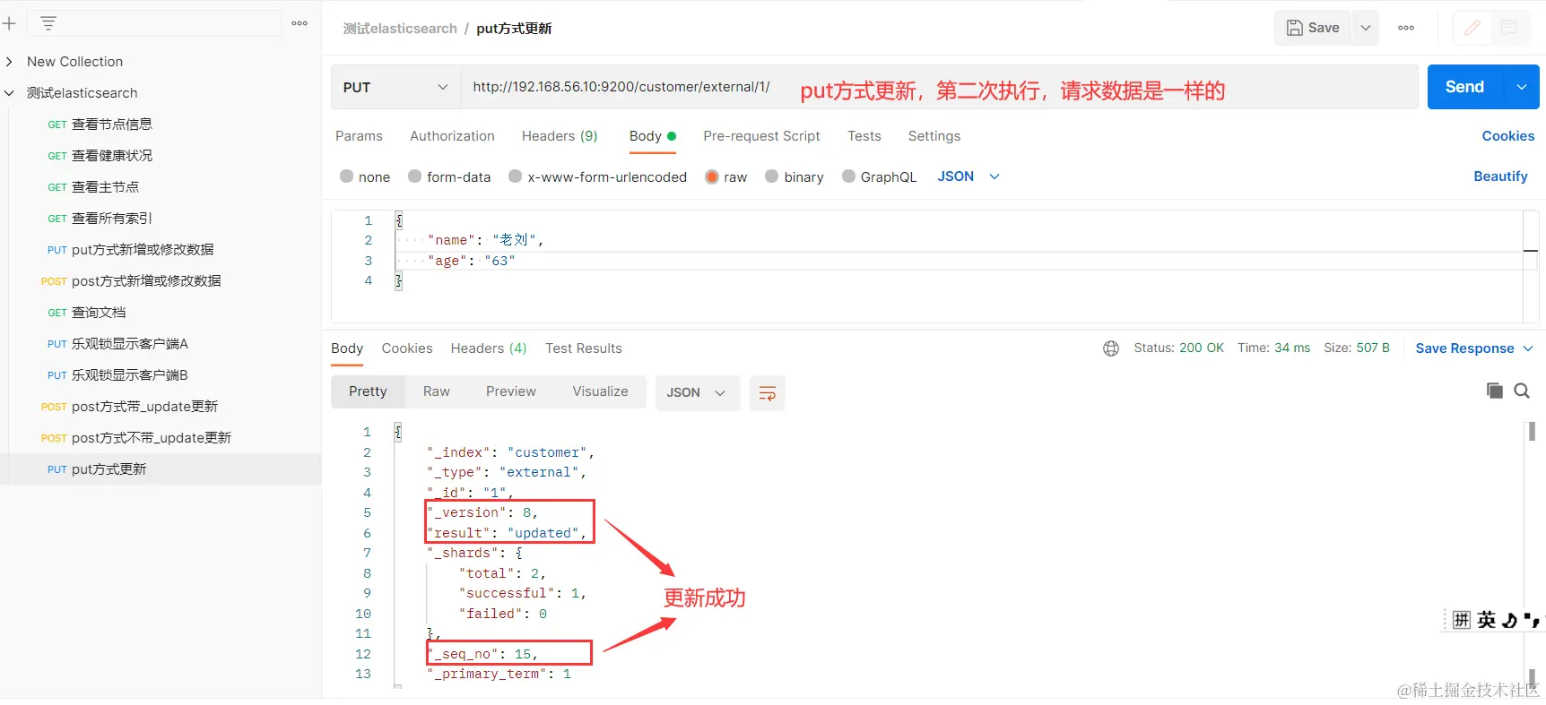Image resolution: width=1546 pixels, height=705 pixels.
Task: Click the 测试elasticsearch breadcrumb link
Action: (x=400, y=29)
